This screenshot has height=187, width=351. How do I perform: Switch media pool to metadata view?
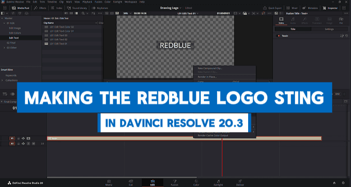66,14
